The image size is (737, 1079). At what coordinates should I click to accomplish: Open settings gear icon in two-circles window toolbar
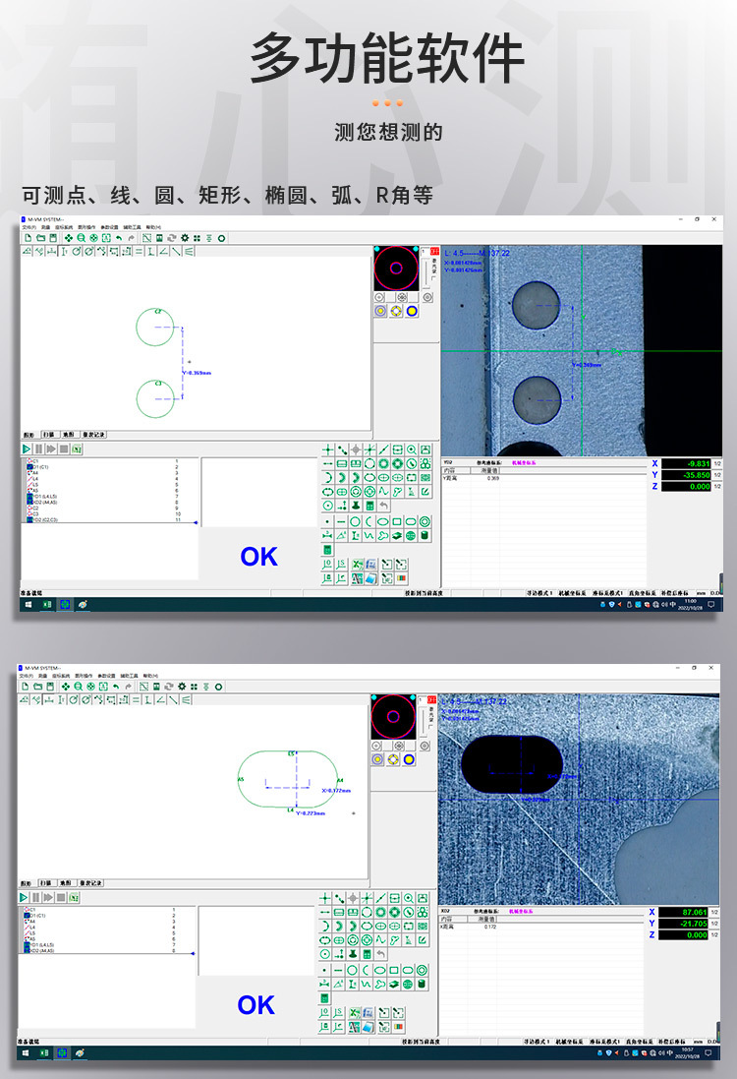[x=182, y=238]
